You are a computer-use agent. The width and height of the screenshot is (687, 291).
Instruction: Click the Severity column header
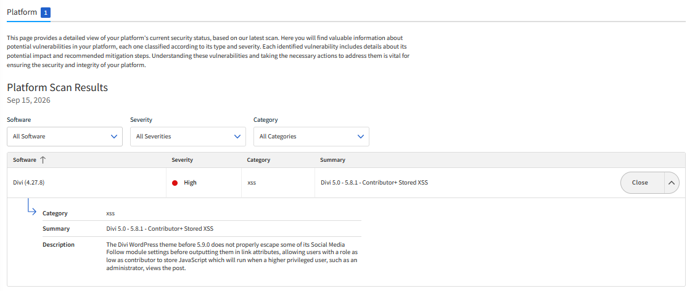(x=183, y=160)
